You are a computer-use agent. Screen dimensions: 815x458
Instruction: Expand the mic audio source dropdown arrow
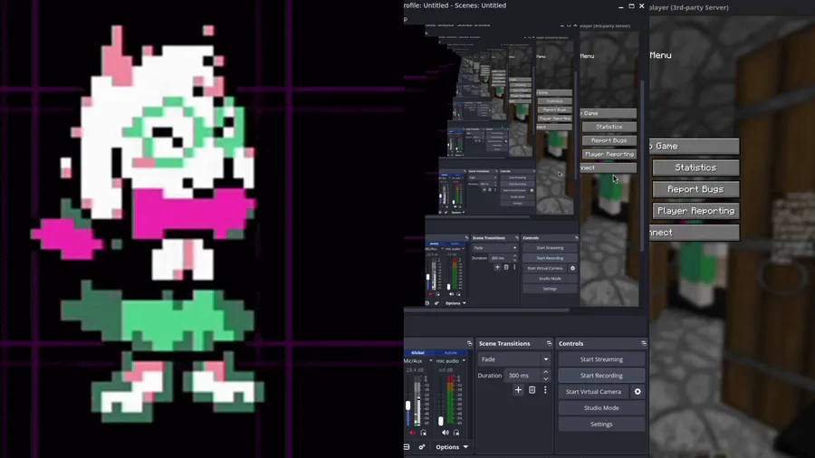[464, 361]
